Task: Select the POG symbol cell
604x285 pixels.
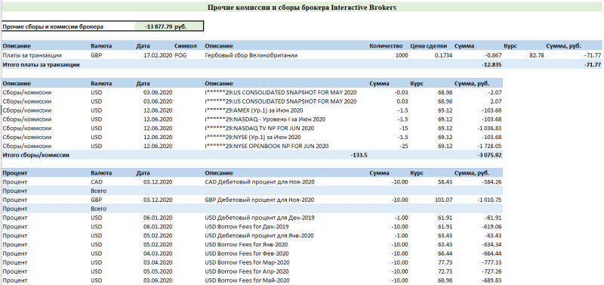Action: [180, 55]
